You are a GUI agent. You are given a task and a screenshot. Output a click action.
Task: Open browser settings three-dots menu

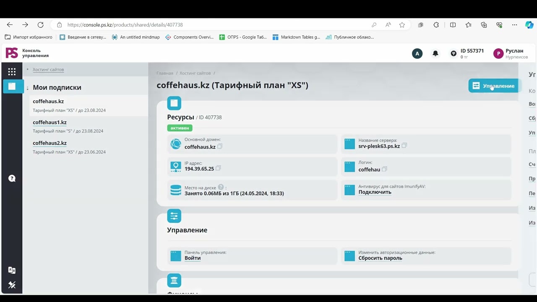514,25
